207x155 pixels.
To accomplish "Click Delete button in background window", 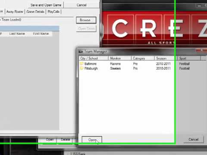I will tap(66, 139).
